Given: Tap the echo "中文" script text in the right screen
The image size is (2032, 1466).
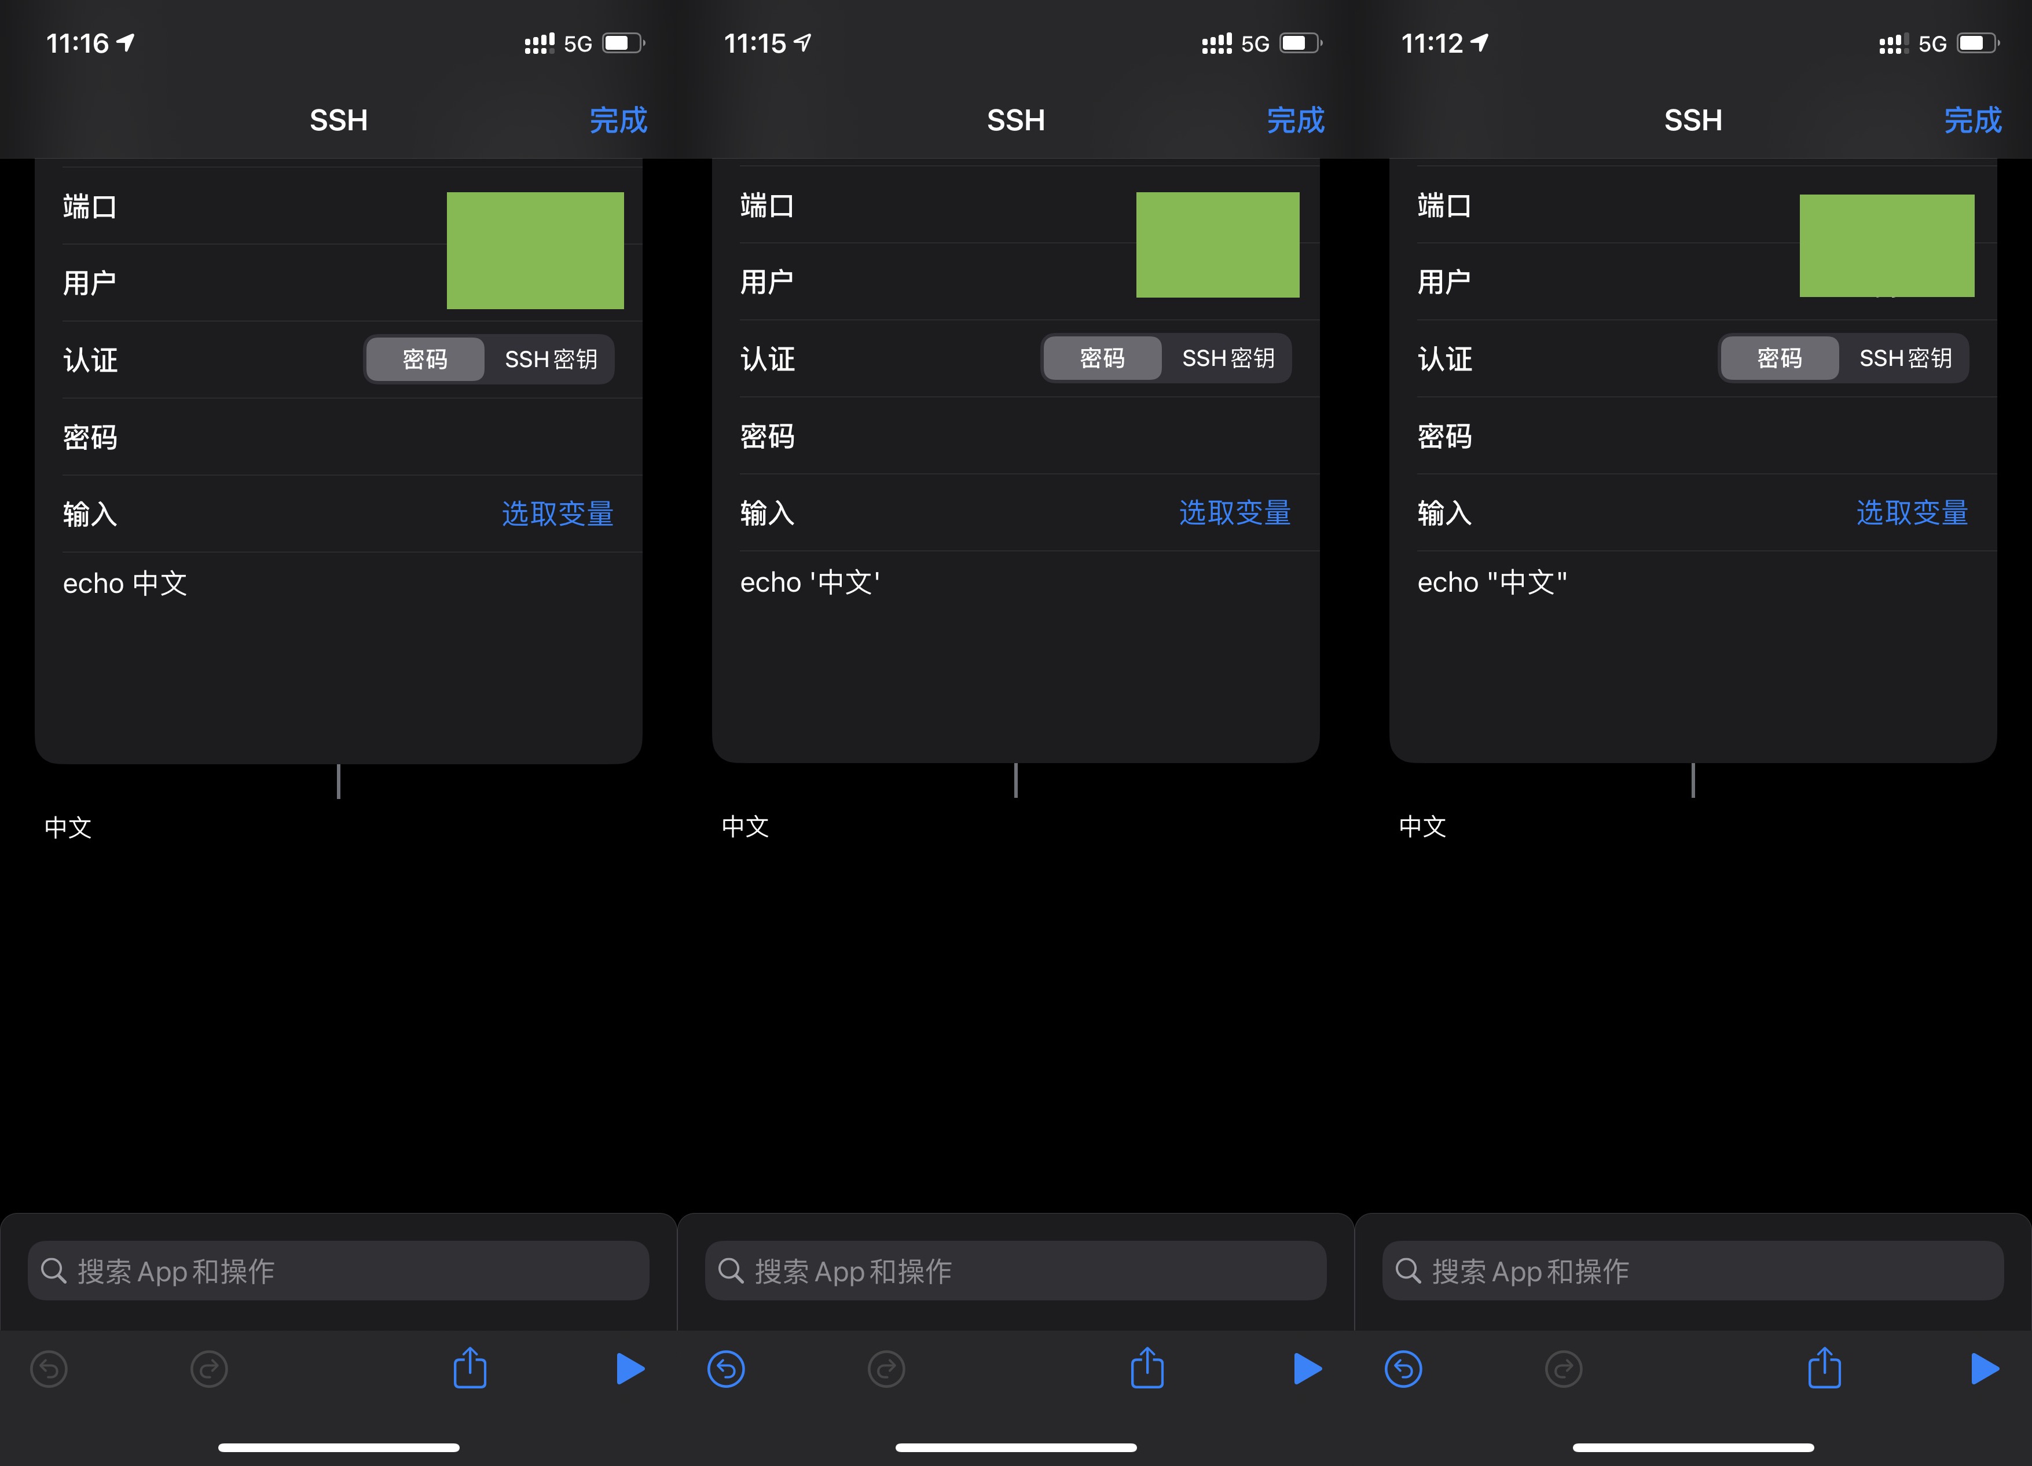Looking at the screenshot, I should click(1492, 582).
